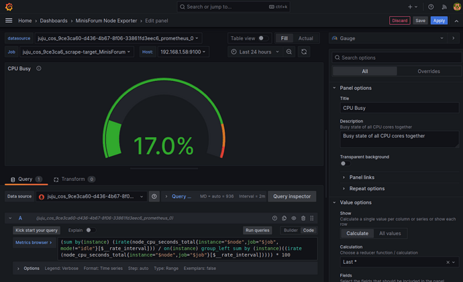The width and height of the screenshot is (463, 282).
Task: Click the search magnifier in top bar
Action: (183, 7)
